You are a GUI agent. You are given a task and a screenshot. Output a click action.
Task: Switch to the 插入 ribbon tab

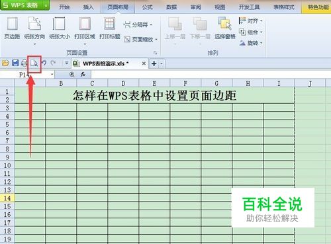point(88,7)
